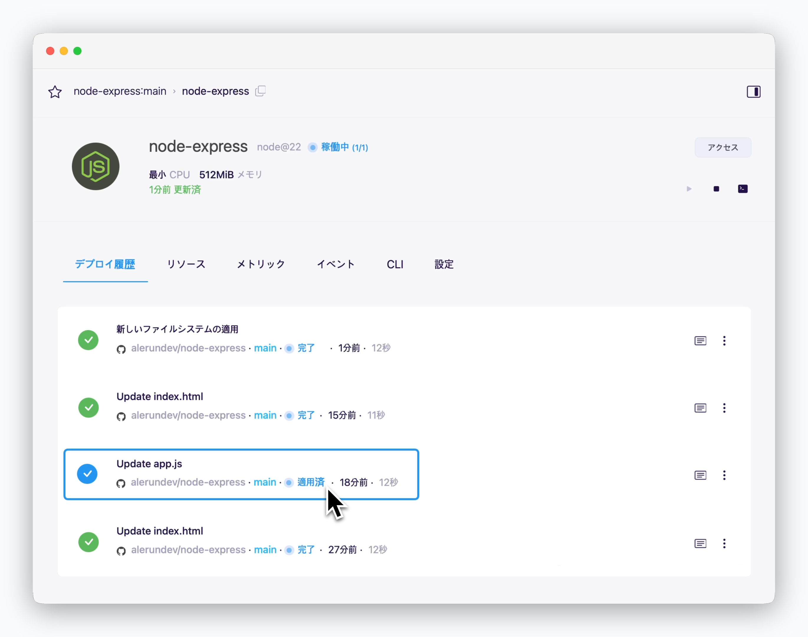Screen dimensions: 808x637
Task: Click main branch link in 15分前 row
Action: coord(265,416)
